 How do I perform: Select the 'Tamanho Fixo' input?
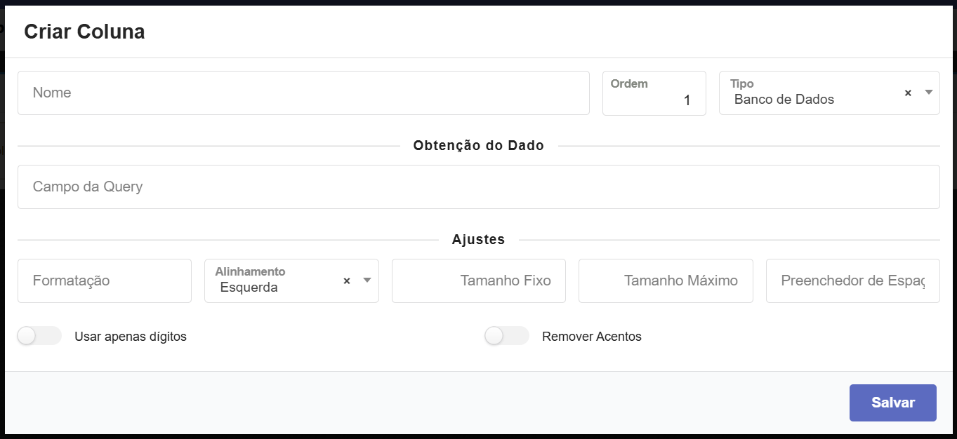point(479,281)
